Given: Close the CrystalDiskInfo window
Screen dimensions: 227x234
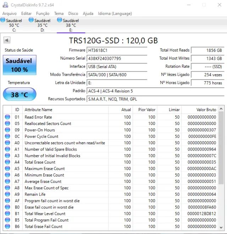Looking at the screenshot, I should pyautogui.click(x=220, y=5).
